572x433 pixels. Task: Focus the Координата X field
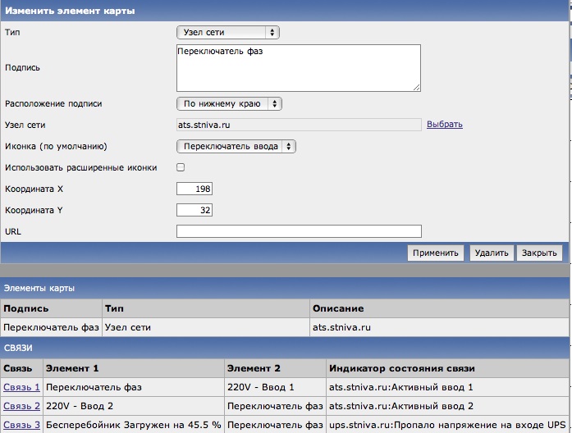tap(194, 189)
